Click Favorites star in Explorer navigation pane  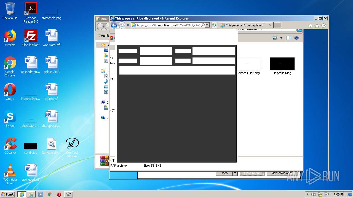(103, 45)
